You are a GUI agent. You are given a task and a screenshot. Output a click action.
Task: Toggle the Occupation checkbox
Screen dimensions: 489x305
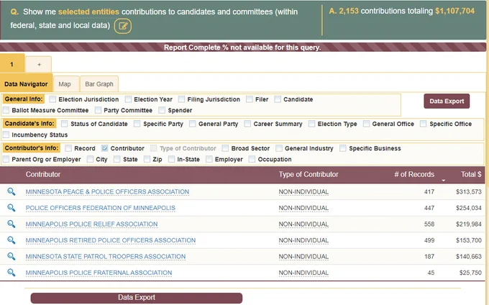click(x=252, y=160)
